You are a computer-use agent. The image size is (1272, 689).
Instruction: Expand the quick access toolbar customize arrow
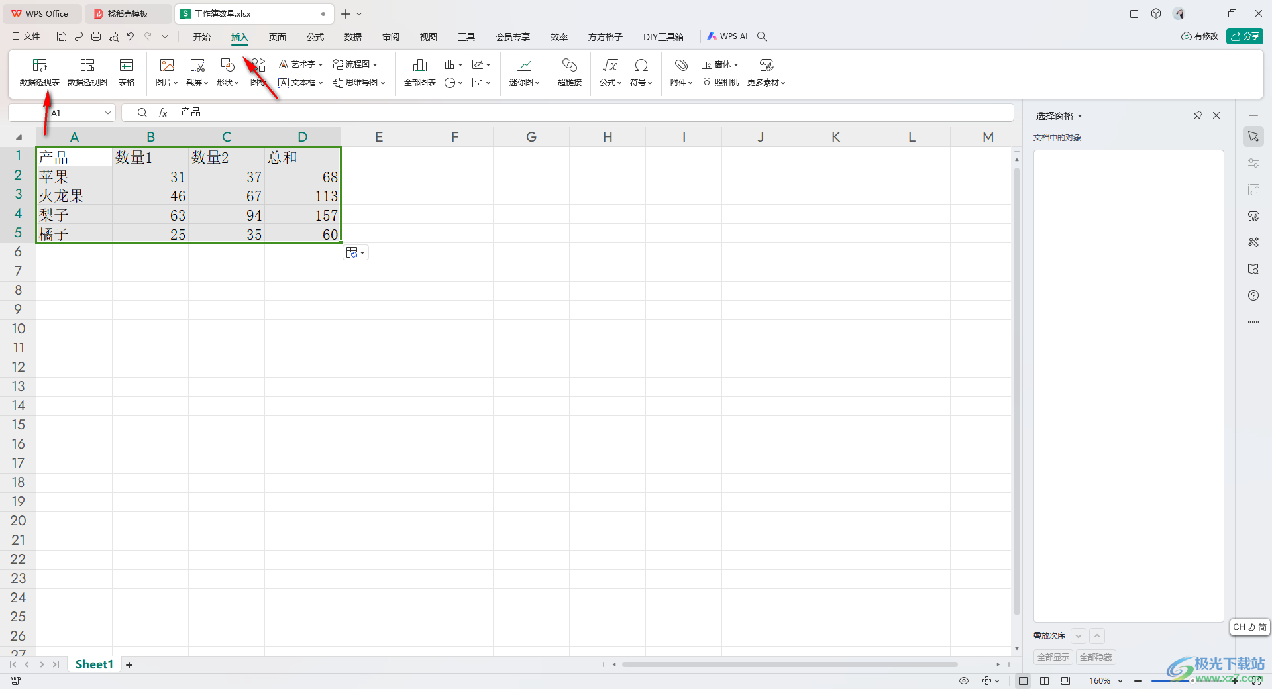click(165, 37)
